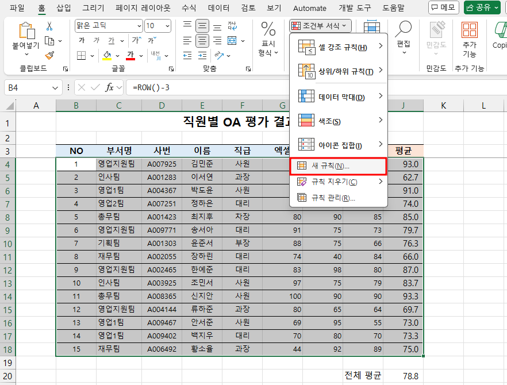Click the 메모 comments button
The height and width of the screenshot is (385, 507).
click(444, 7)
